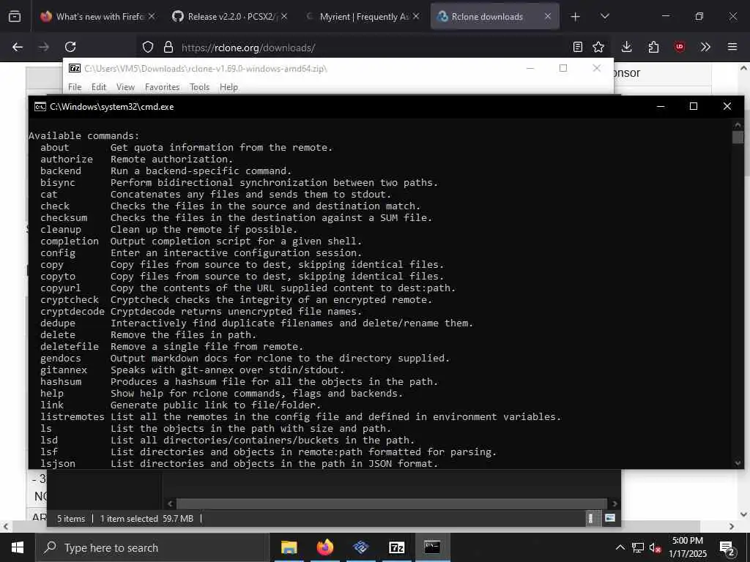Screen dimensions: 750x562
Task: Open 7-Zip File menu
Action: pos(75,87)
